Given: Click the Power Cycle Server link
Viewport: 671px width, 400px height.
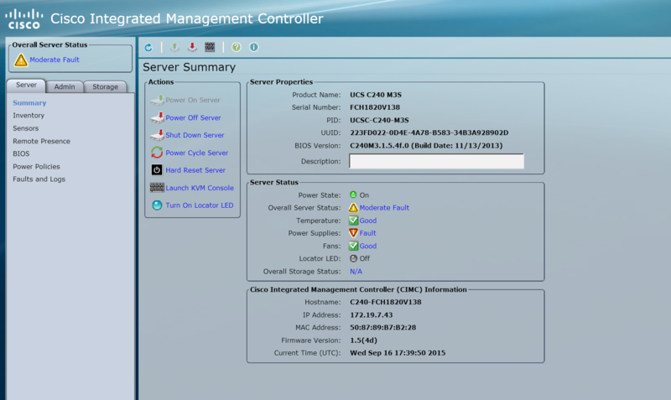Looking at the screenshot, I should [197, 153].
